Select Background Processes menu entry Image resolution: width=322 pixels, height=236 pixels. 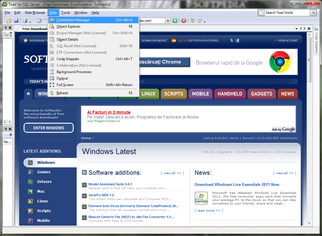tap(93, 72)
